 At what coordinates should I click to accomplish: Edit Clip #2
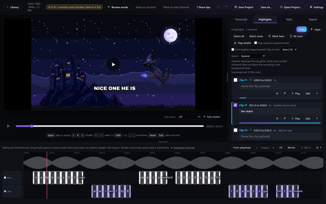point(308,118)
